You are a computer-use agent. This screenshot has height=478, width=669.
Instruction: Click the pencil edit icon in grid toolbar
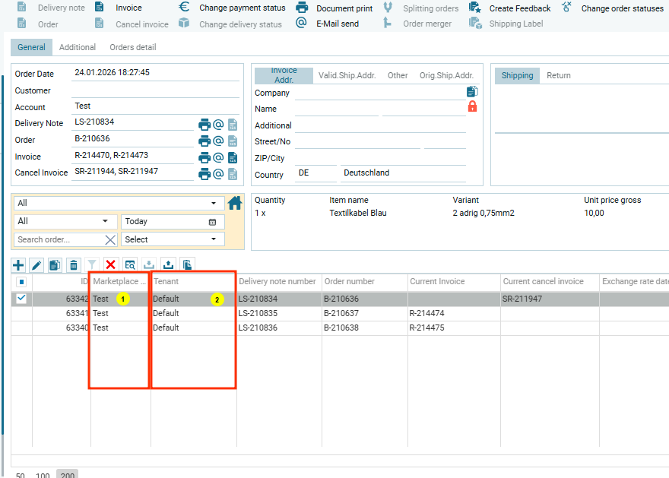point(36,264)
